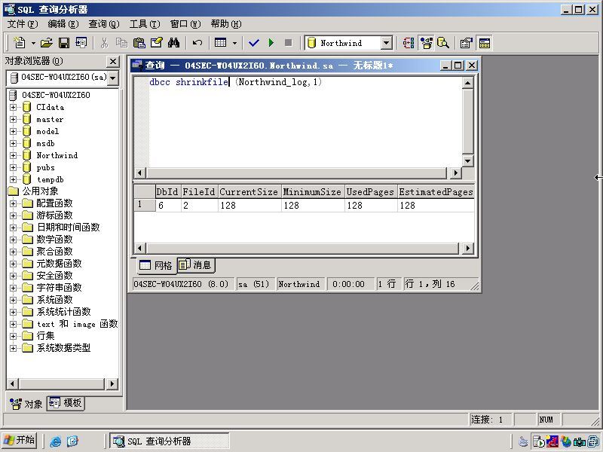This screenshot has height=452, width=603.
Task: Expand the 系统数据类型 folder
Action: [x=13, y=348]
